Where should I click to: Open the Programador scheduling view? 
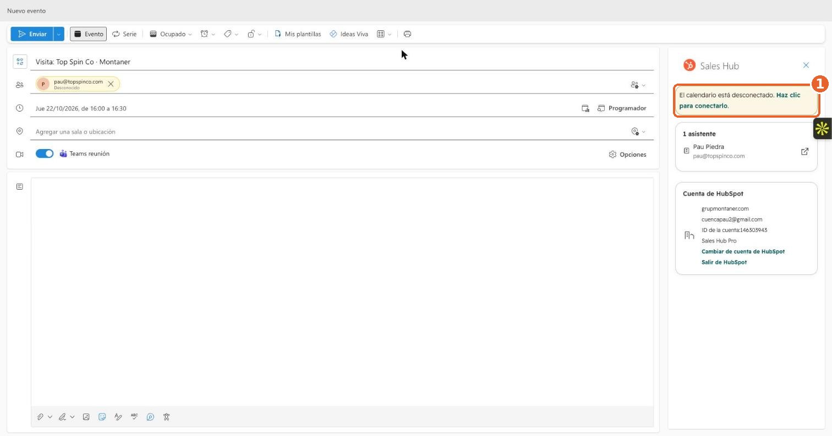tap(622, 108)
